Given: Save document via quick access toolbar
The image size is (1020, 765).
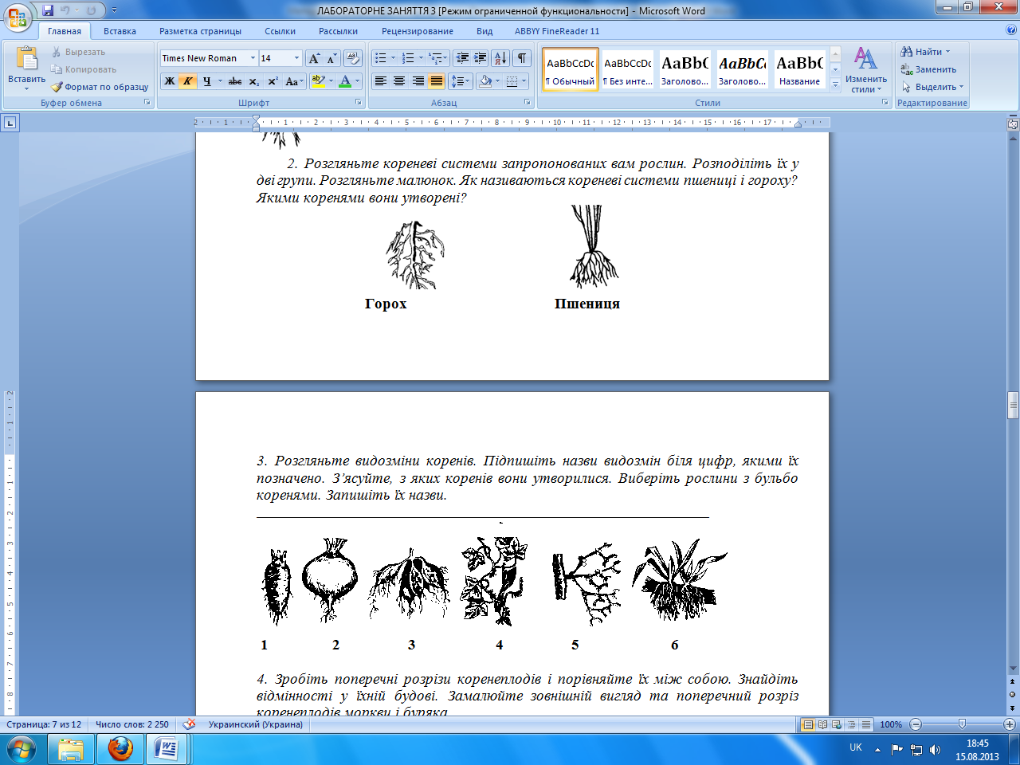Looking at the screenshot, I should point(48,10).
